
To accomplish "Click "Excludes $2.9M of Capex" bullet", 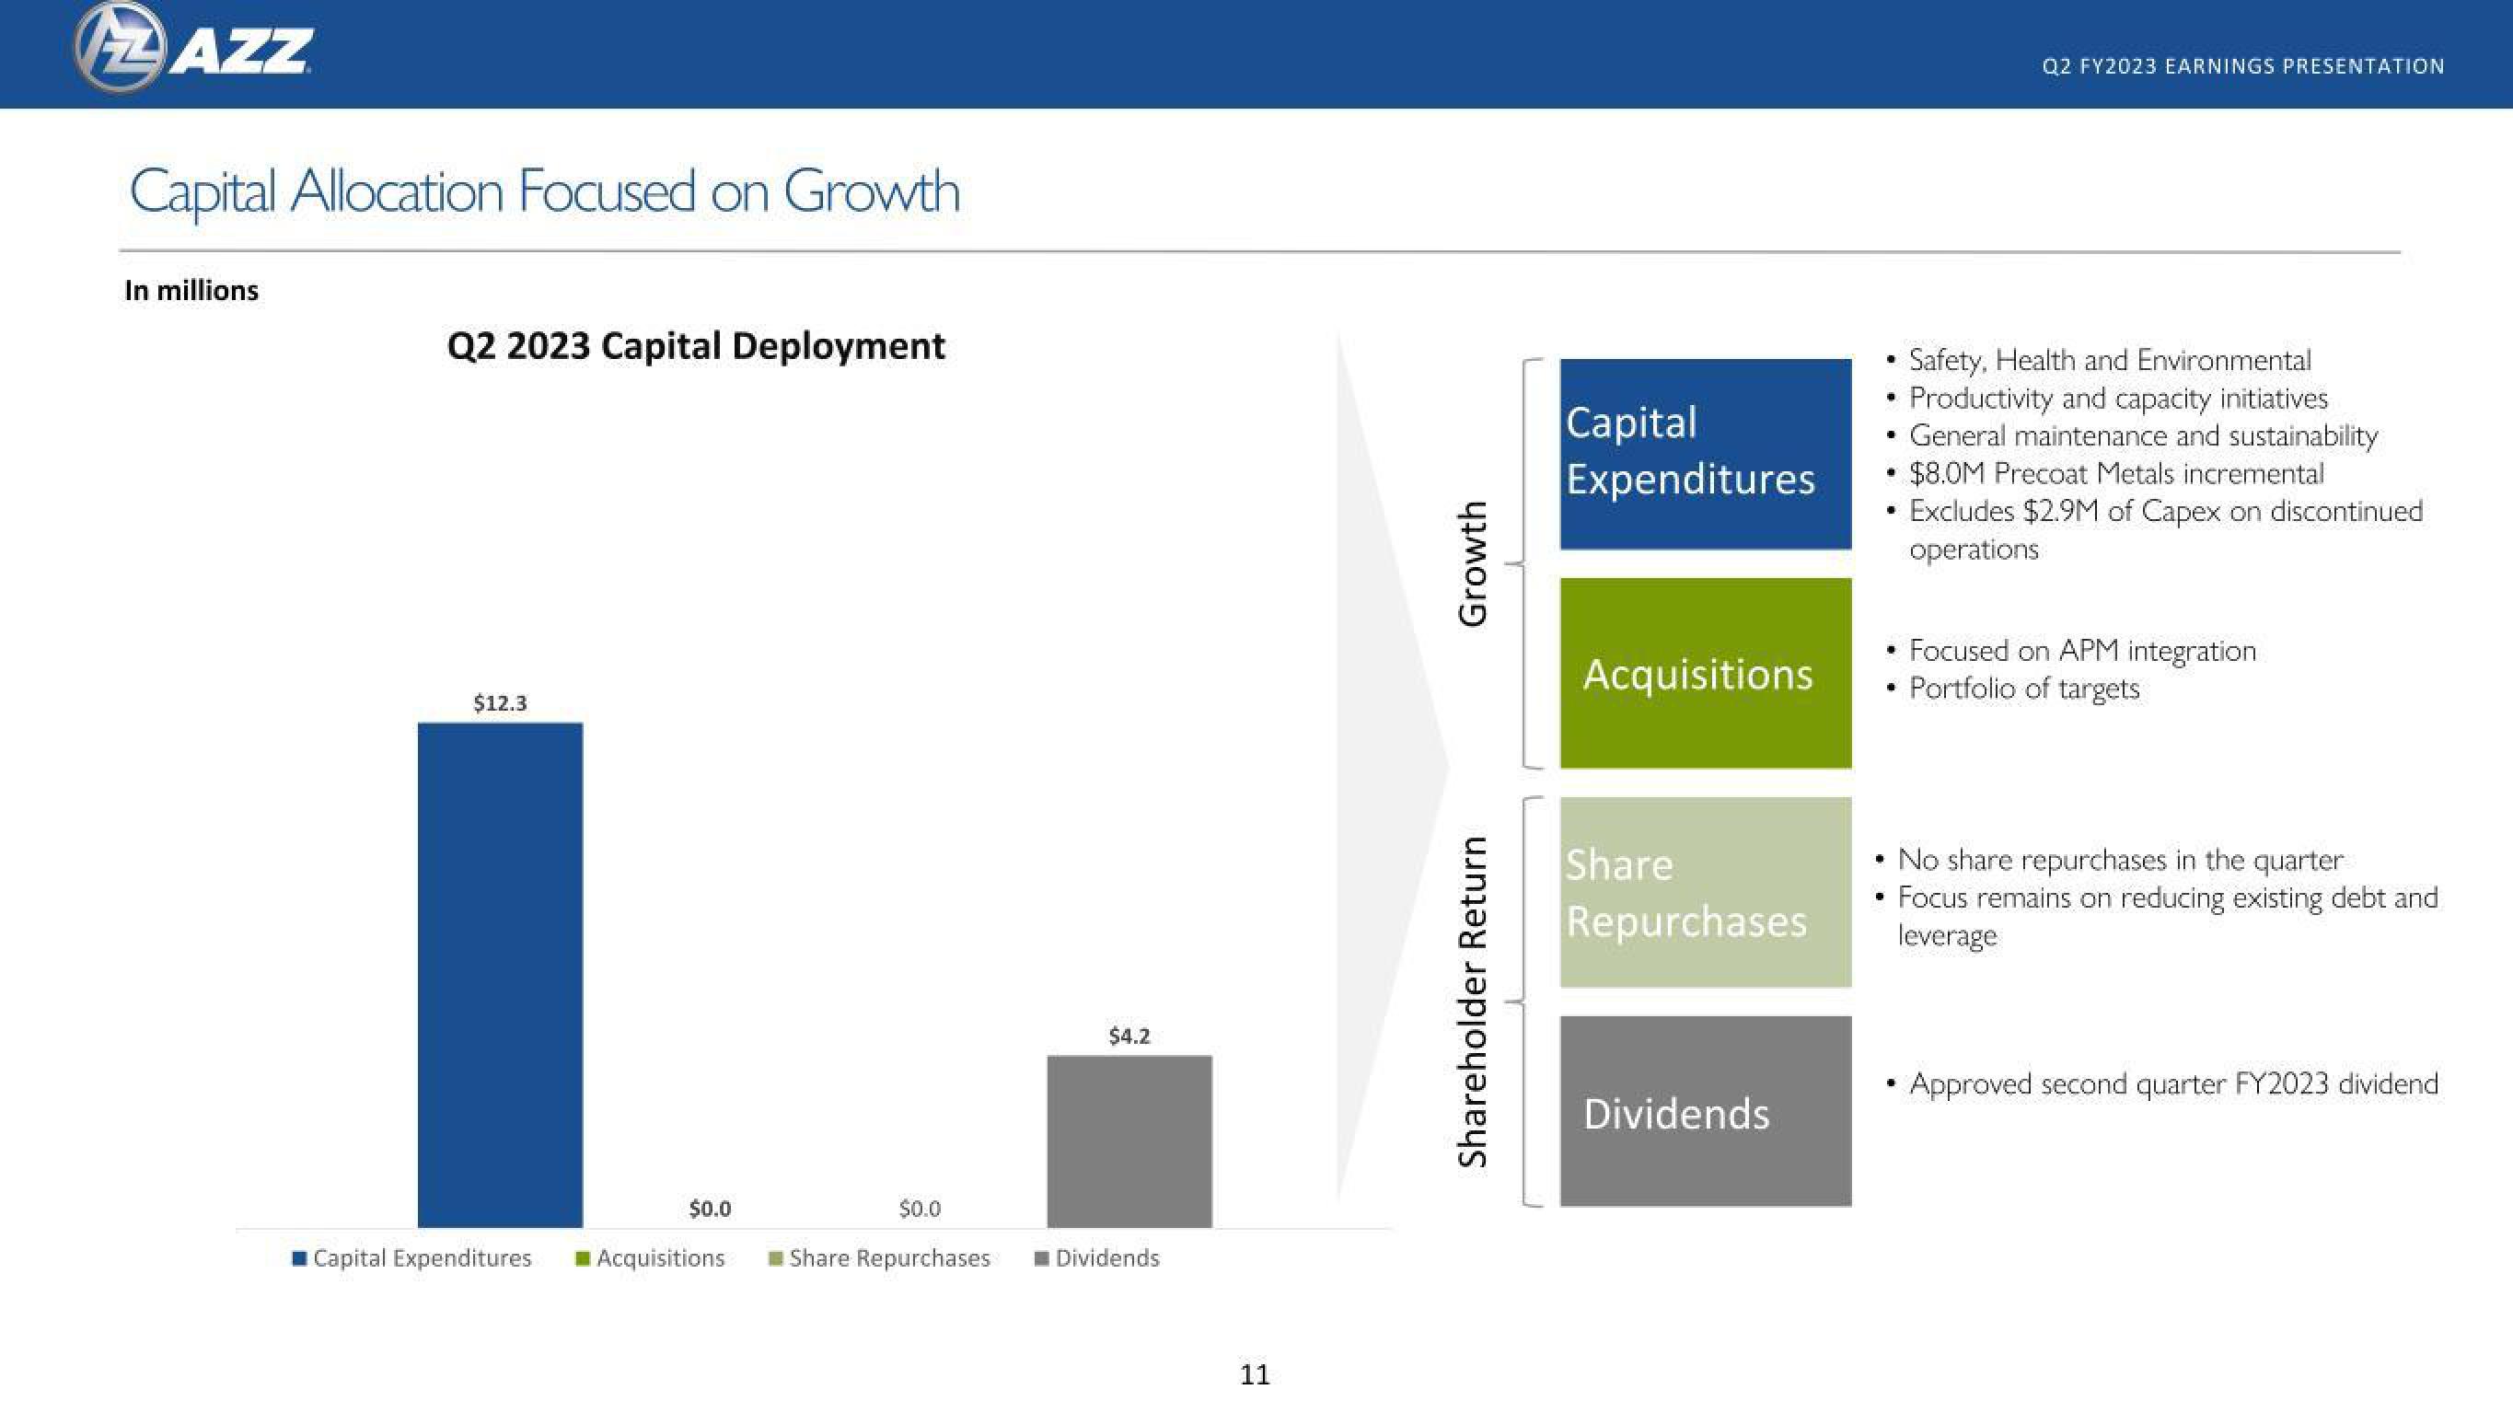I will [x=2166, y=530].
